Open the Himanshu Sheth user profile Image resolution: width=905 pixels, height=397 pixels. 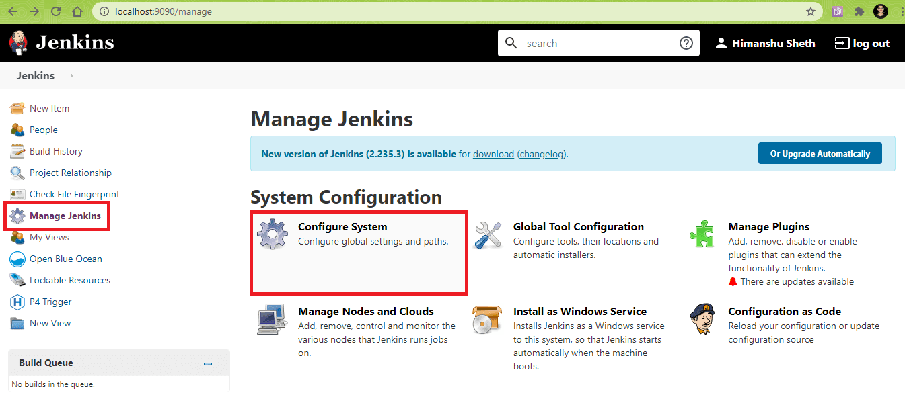tap(765, 43)
